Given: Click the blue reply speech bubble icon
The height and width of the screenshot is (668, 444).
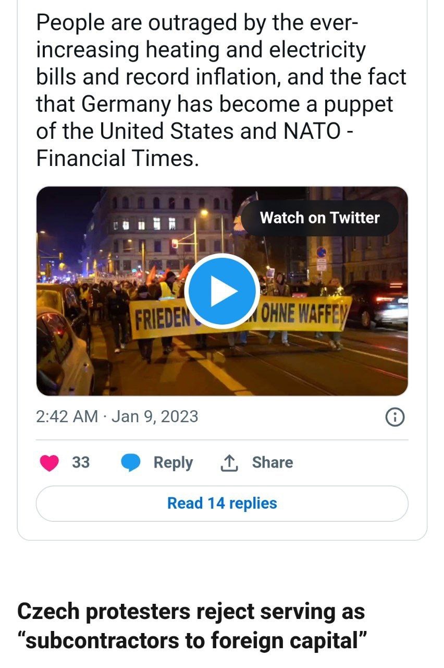Looking at the screenshot, I should (x=131, y=463).
